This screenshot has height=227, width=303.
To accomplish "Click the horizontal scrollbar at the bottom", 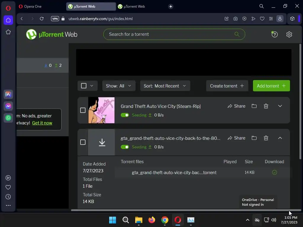I will (186, 210).
